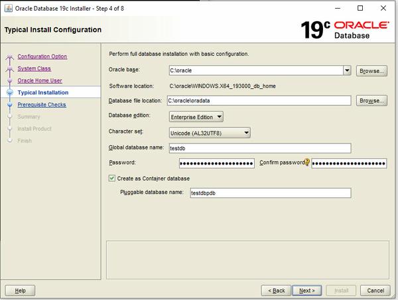Go Back to previous step
398x300 pixels.
point(275,290)
